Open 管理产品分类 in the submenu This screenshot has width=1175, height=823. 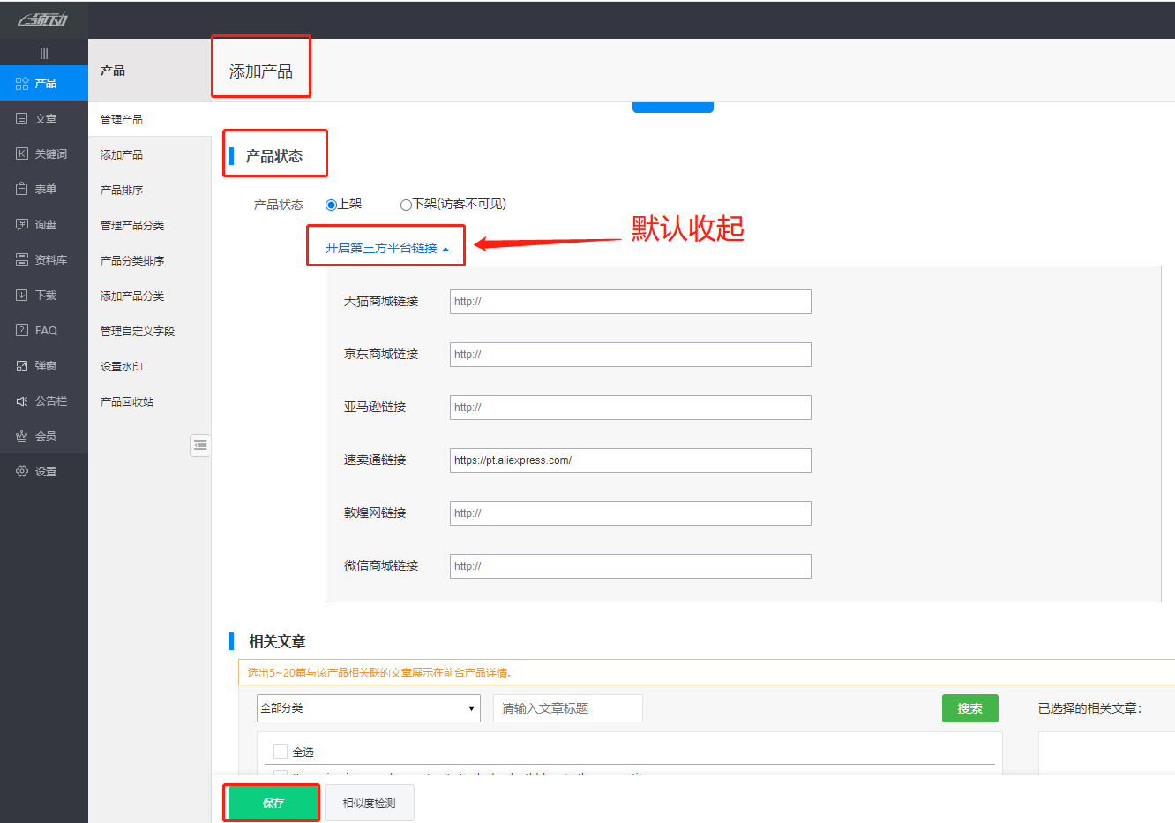(132, 225)
